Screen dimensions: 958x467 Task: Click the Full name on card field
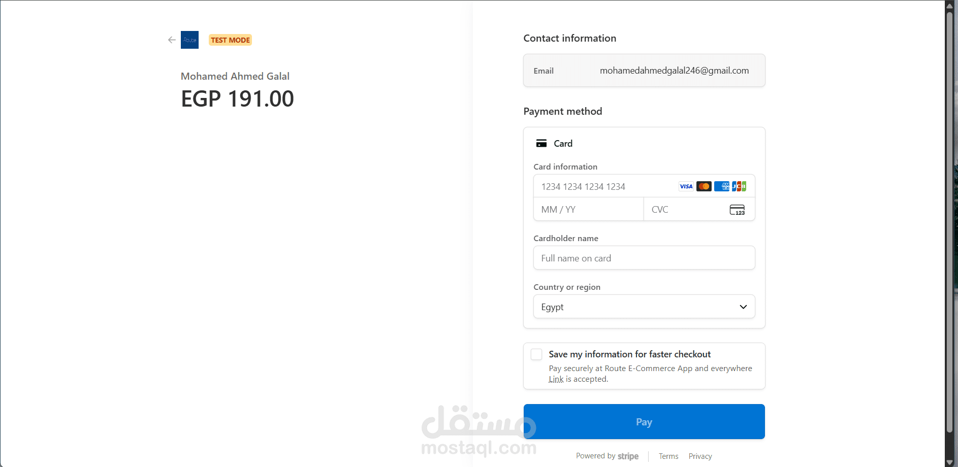pyautogui.click(x=644, y=258)
